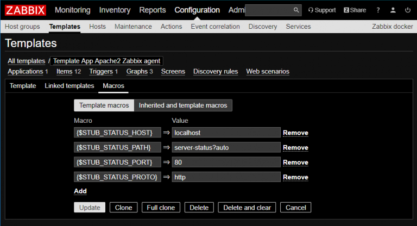Open Template App Apache2 Zabbix agent breadcrumb
Viewport: 417px width, 226px height.
106,61
